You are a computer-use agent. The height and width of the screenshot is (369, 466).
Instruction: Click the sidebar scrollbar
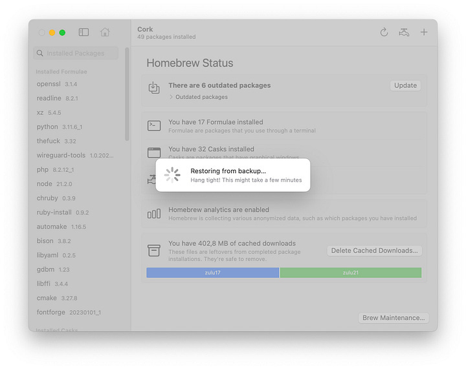[x=128, y=94]
